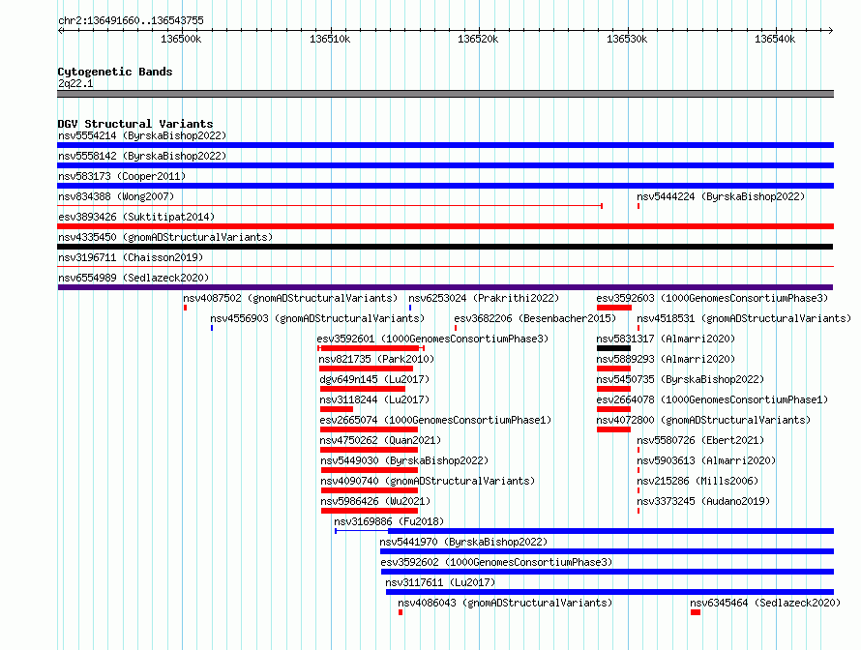Open the nsv215286 (Mills2006) label
Viewport: 861px width, 650px height.
698,481
